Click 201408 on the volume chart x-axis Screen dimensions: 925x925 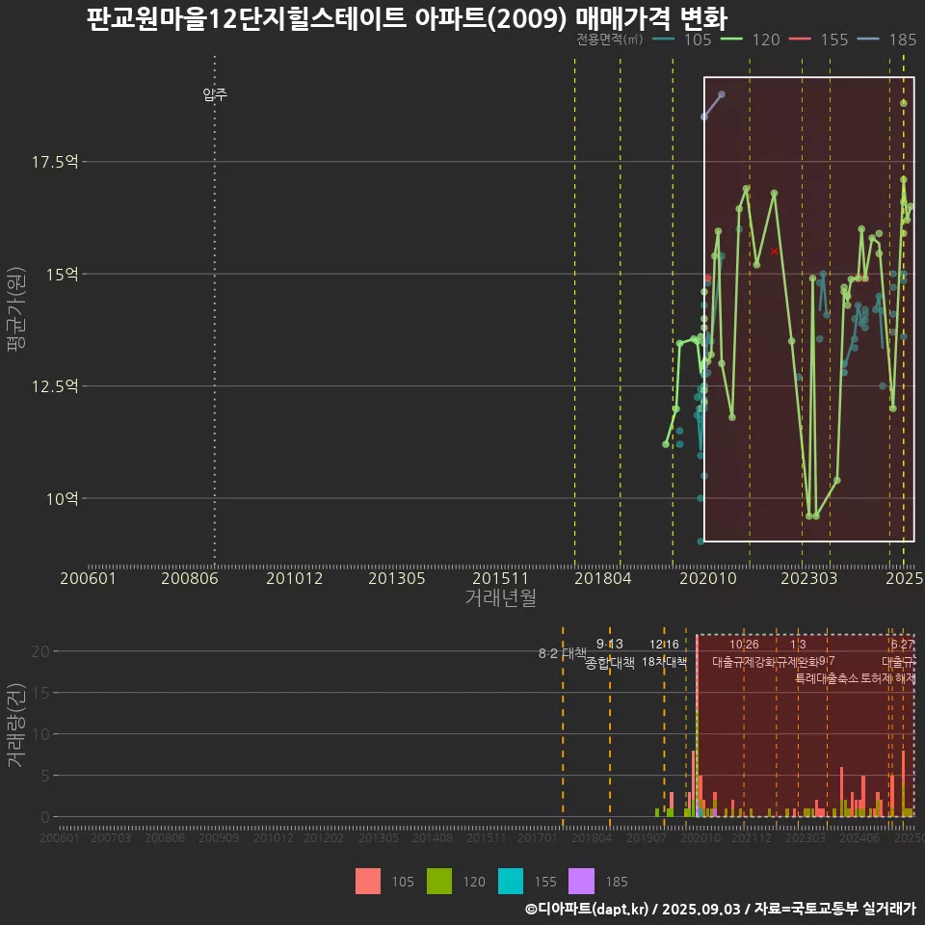(433, 837)
